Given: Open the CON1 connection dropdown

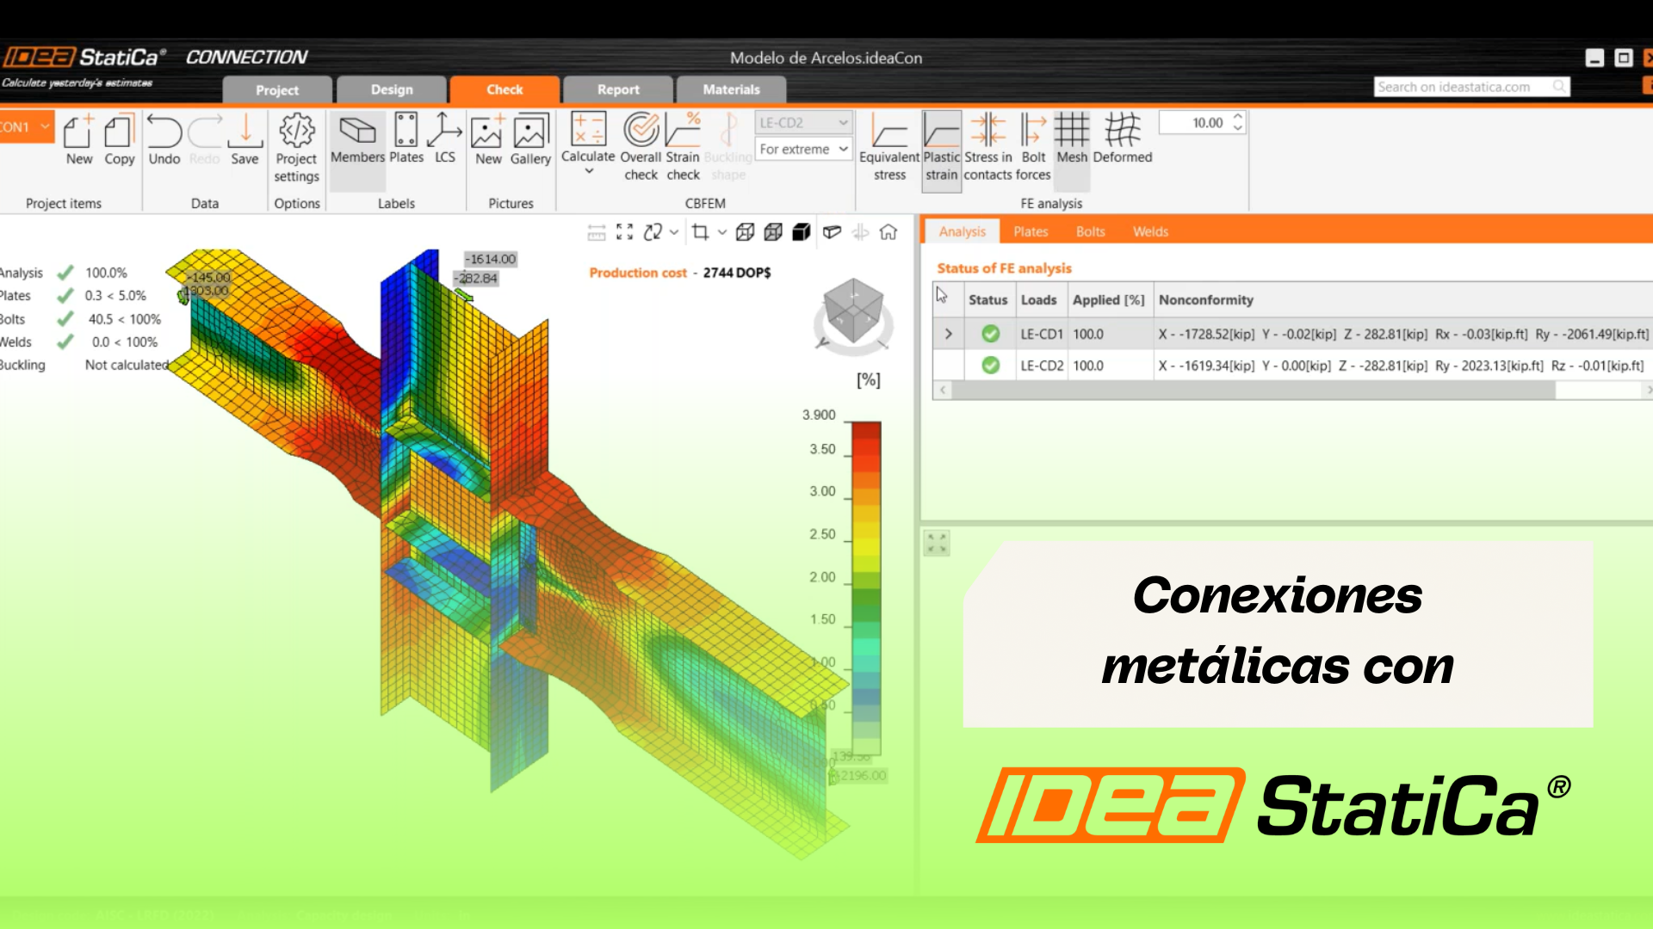Looking at the screenshot, I should point(26,126).
